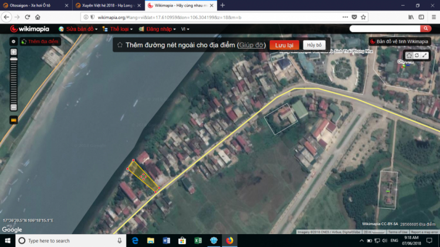Click the Wikimapia logo

pos(29,29)
